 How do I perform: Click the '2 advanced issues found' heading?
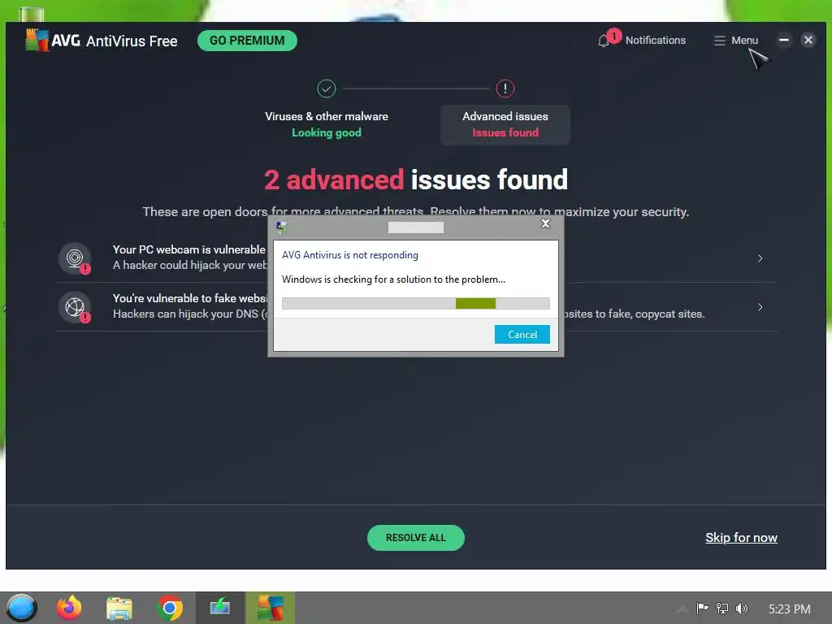click(416, 180)
